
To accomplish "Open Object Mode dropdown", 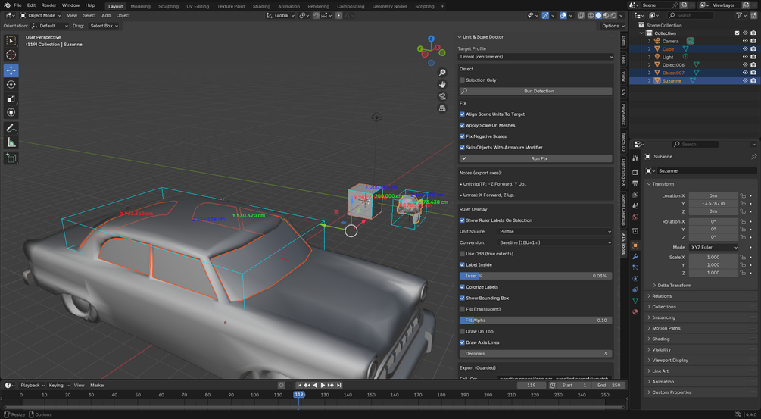I will point(41,16).
